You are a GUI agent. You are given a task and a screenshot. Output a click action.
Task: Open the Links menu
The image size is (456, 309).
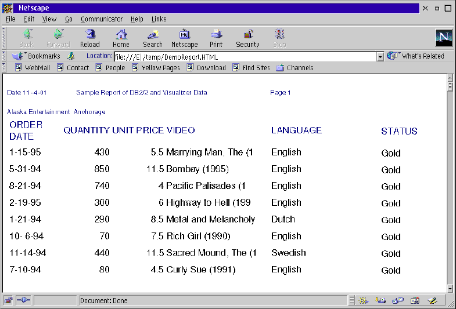point(159,19)
